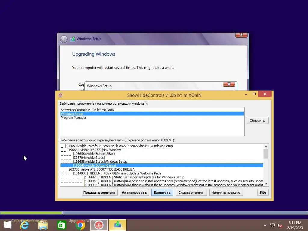
Task: Click the Скрыть элемент button
Action: 191,192
